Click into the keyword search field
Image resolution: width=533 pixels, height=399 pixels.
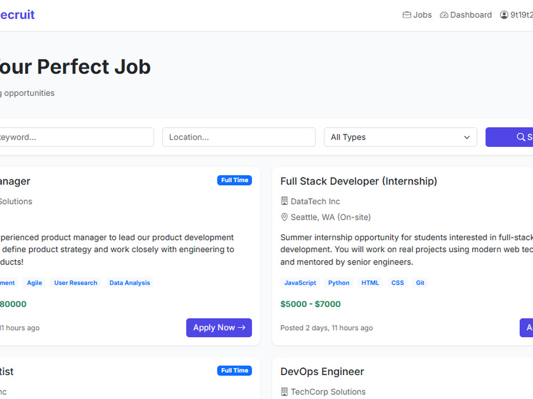75,137
